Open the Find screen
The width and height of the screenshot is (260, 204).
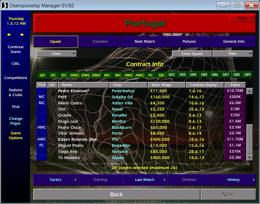click(16, 107)
